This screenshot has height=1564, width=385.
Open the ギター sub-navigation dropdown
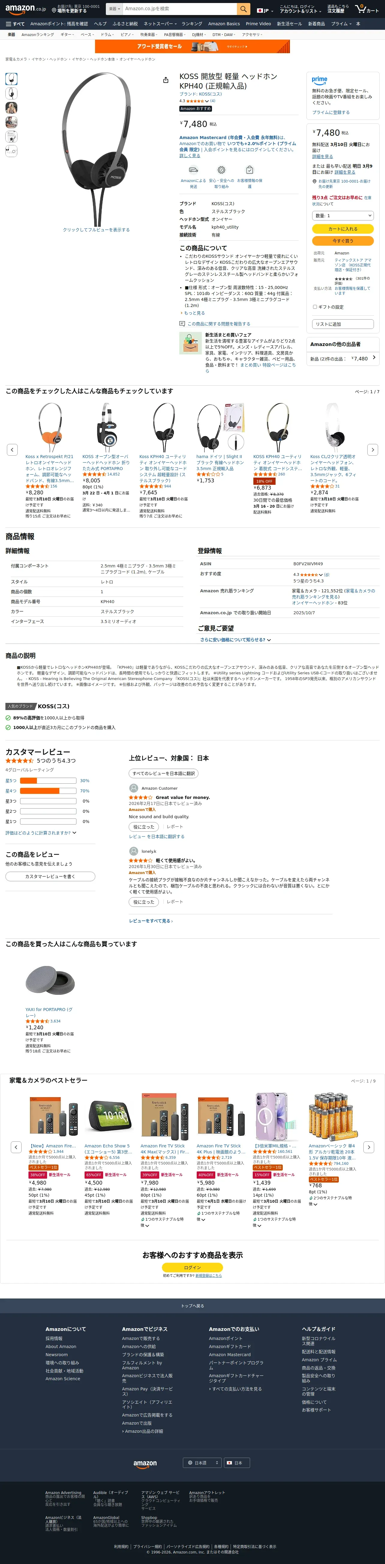(67, 35)
